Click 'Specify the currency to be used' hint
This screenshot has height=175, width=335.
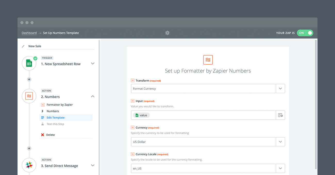click(160, 133)
